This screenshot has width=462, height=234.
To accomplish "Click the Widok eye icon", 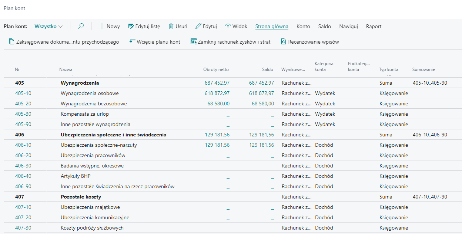I will (228, 26).
